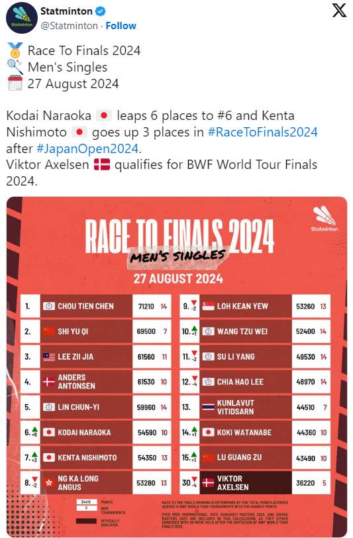Click the blue verified badge
The height and width of the screenshot is (538, 353).
(x=100, y=11)
